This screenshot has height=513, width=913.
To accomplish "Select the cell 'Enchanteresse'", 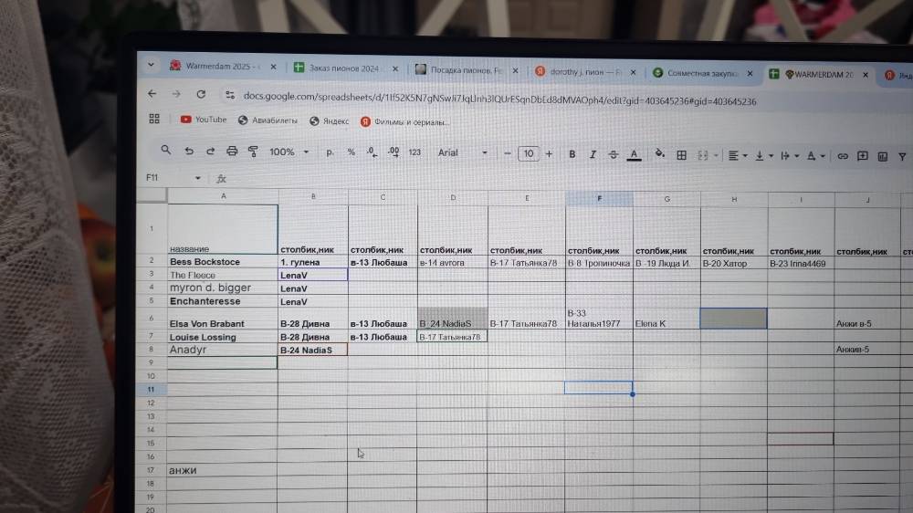I will tap(223, 301).
